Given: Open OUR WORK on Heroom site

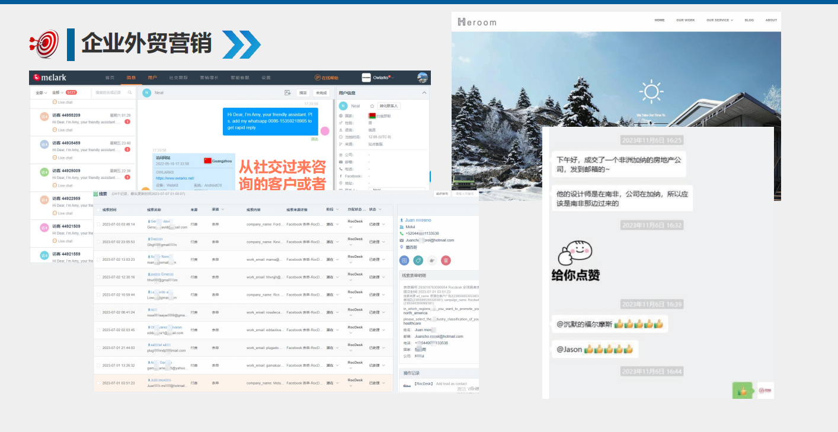Looking at the screenshot, I should coord(686,20).
